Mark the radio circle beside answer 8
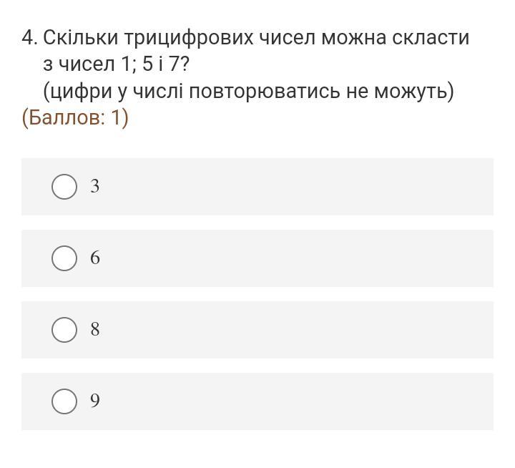The height and width of the screenshot is (468, 515). (64, 330)
